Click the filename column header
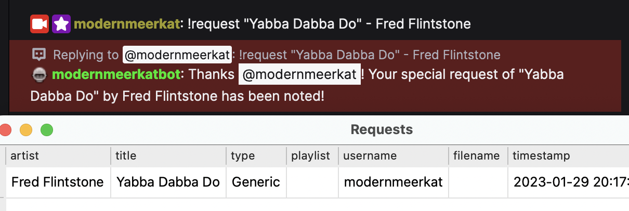 pyautogui.click(x=476, y=155)
